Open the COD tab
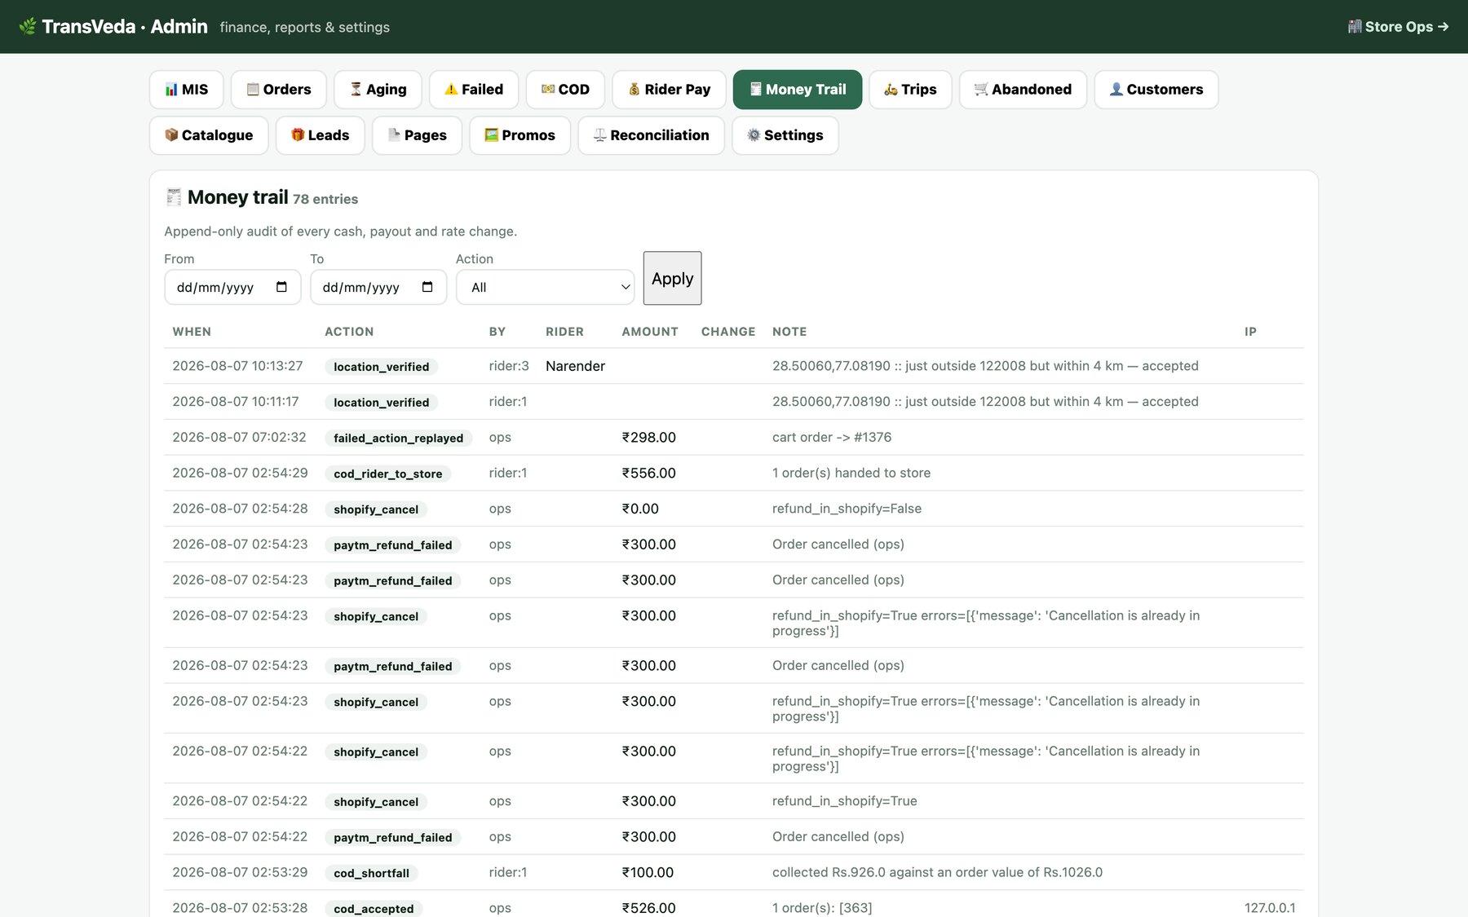 (565, 90)
